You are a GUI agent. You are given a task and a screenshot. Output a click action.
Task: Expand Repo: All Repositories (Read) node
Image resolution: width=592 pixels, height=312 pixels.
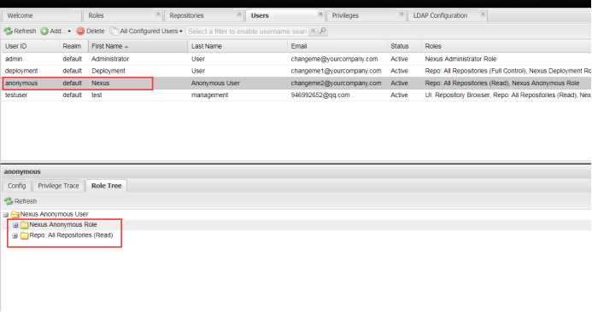pos(15,235)
